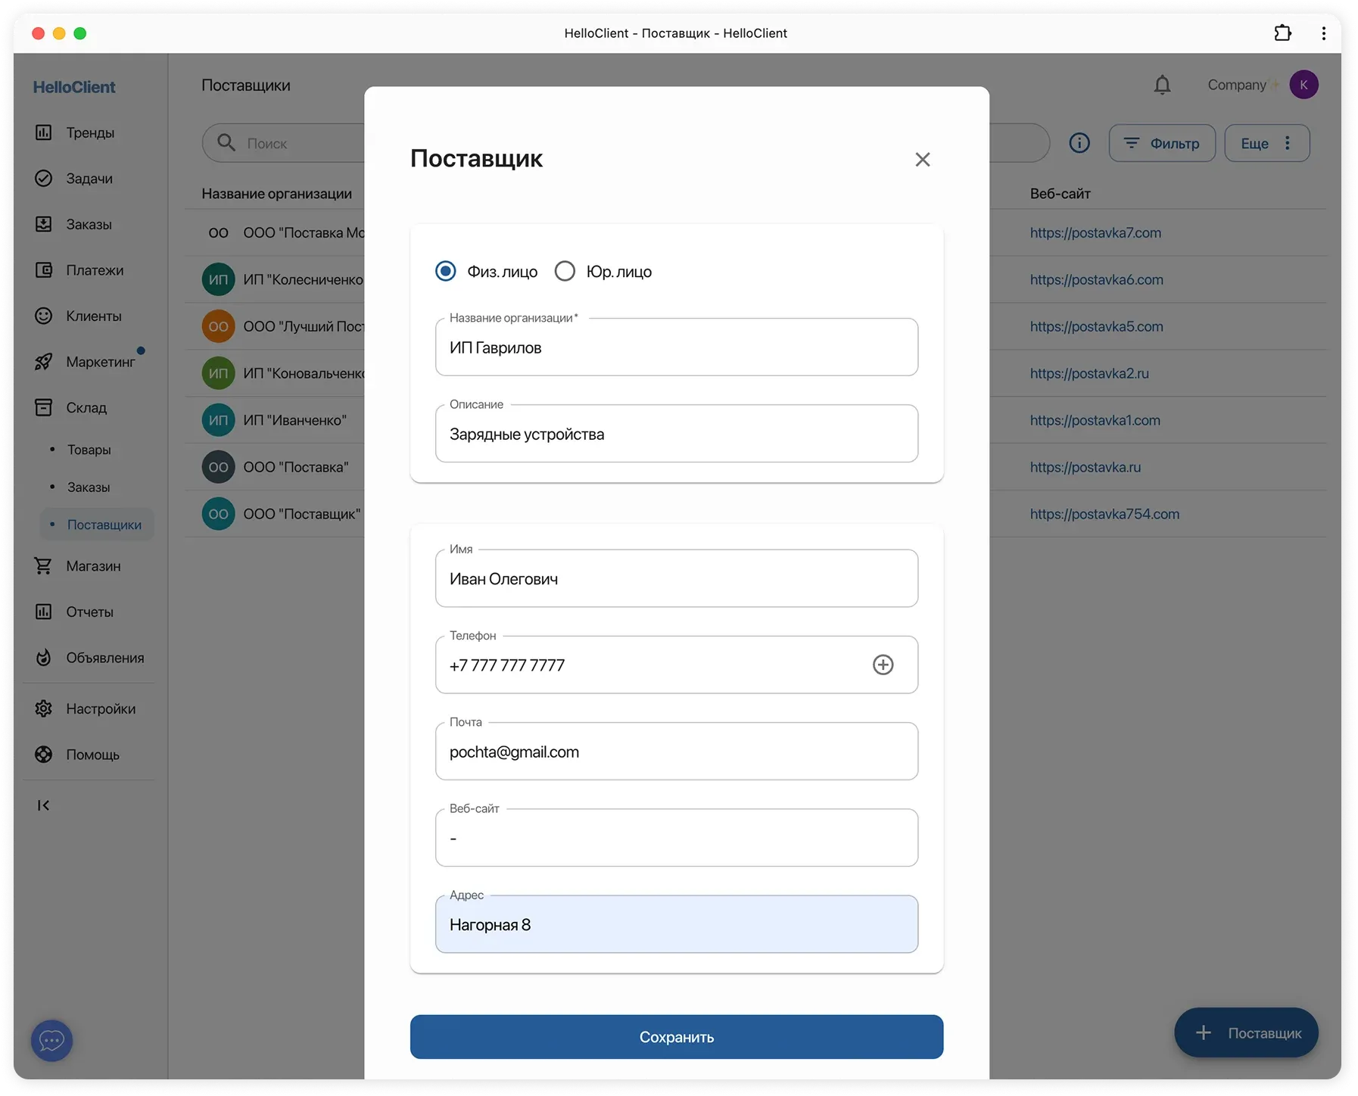Click the Название организации input field
1358x1096 pixels.
coord(676,347)
